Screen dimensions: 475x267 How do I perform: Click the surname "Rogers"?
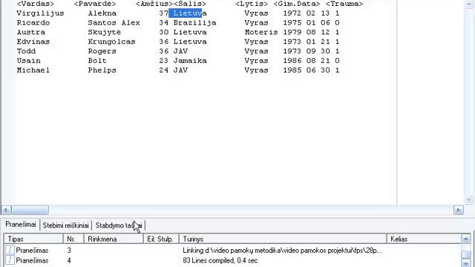coord(102,51)
